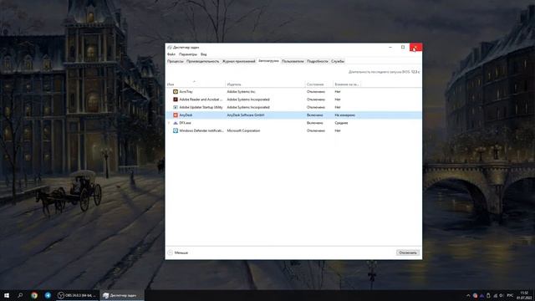Viewport: 535px width, 301px height.
Task: Open taskbar search magnifier
Action: coord(20,295)
